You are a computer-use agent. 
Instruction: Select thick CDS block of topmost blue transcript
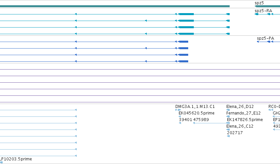point(183,42)
